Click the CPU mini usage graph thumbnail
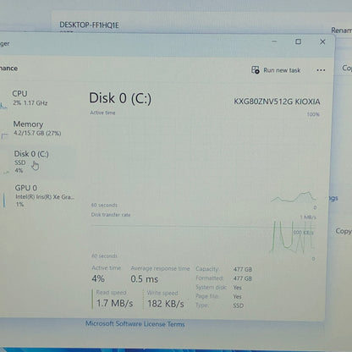 pos(3,106)
